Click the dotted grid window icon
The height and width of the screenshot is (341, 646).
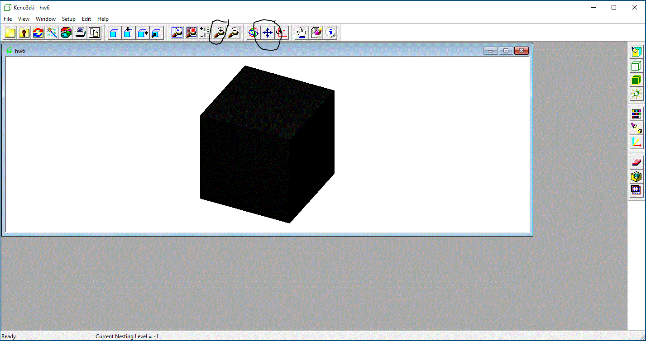click(636, 190)
